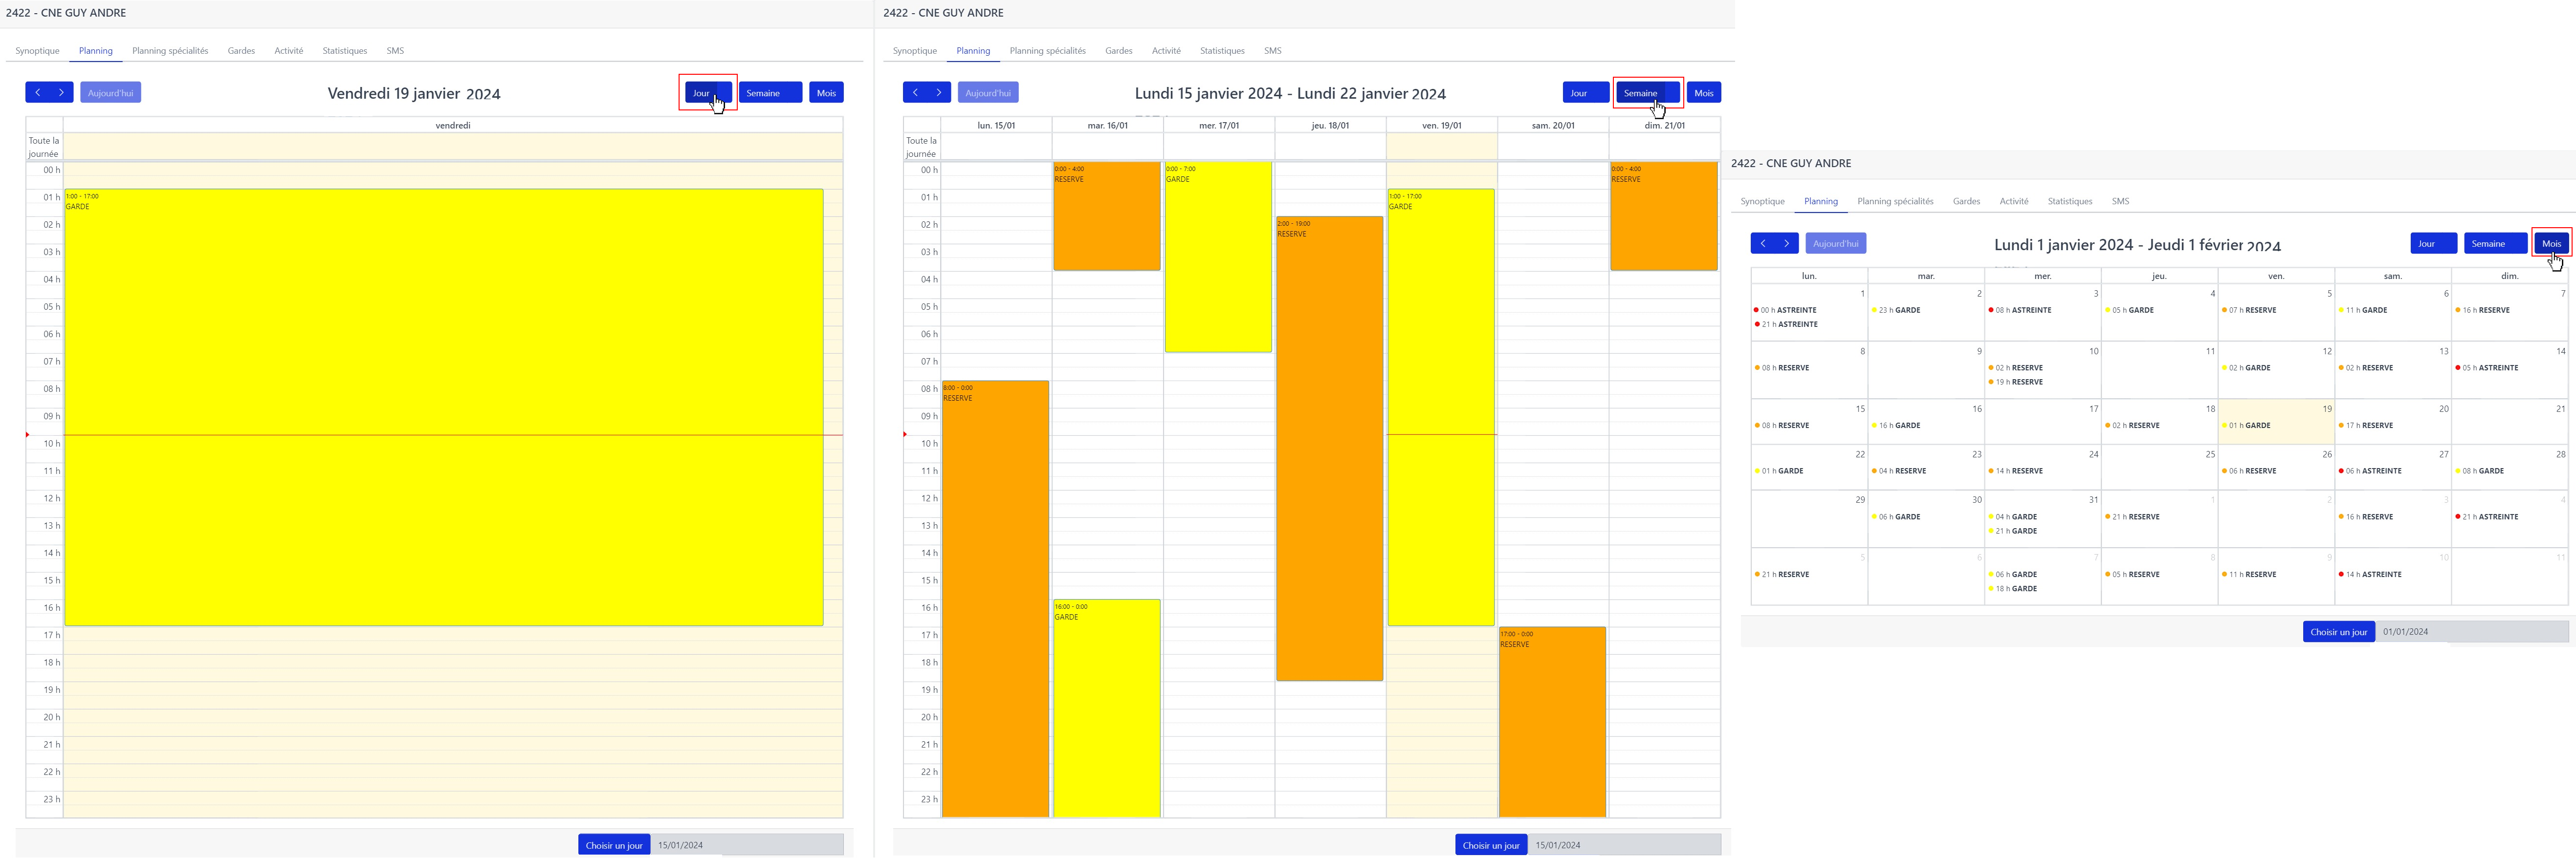This screenshot has height=858, width=2576.
Task: Click the red current-time marker in day view
Action: pyautogui.click(x=28, y=434)
